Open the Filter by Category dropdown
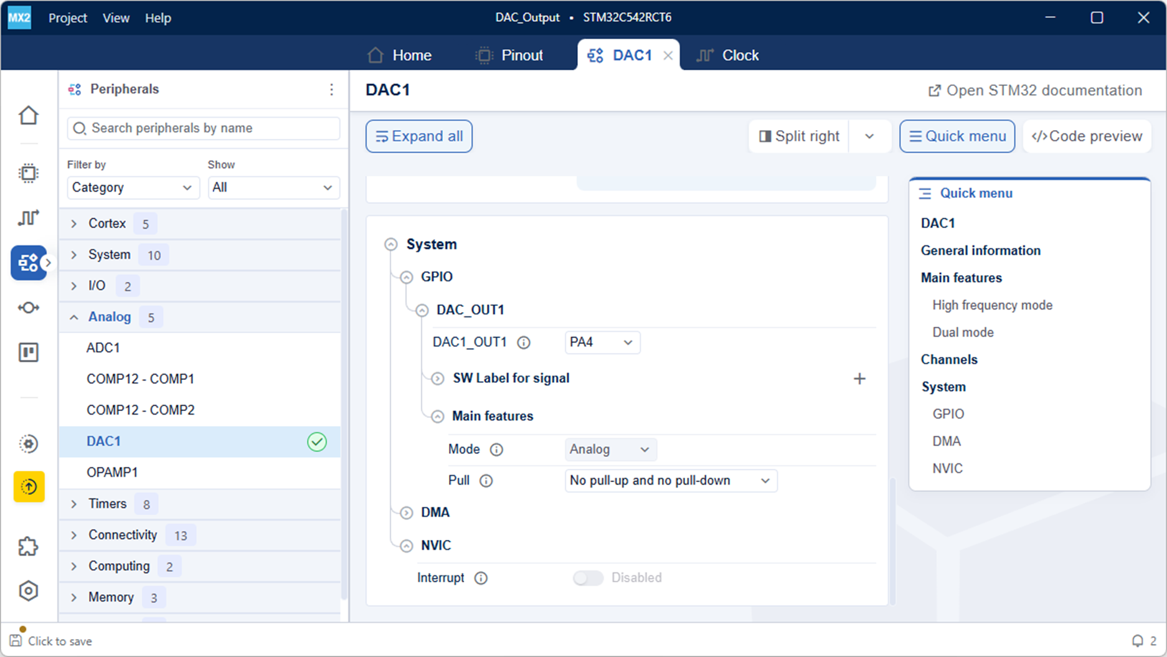Image resolution: width=1167 pixels, height=657 pixels. click(x=133, y=187)
